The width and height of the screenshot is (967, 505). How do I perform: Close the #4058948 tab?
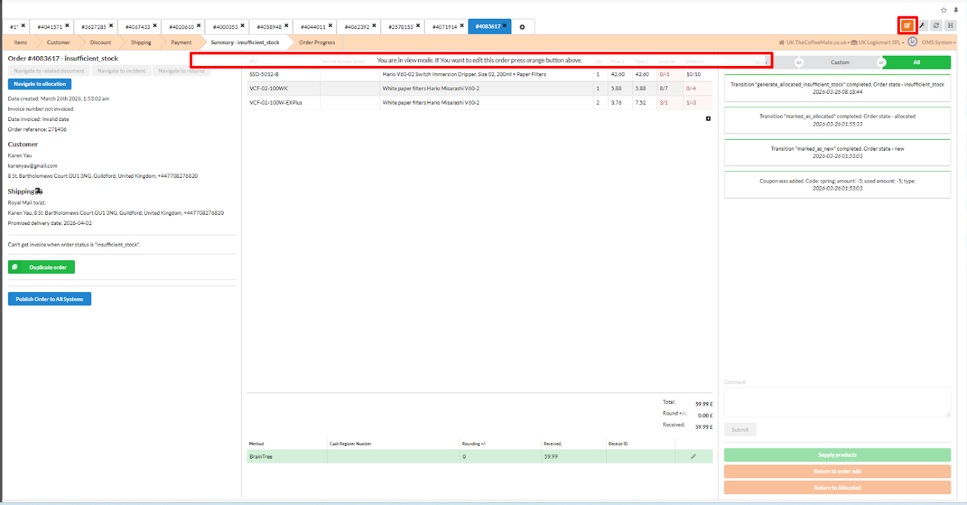tap(286, 25)
